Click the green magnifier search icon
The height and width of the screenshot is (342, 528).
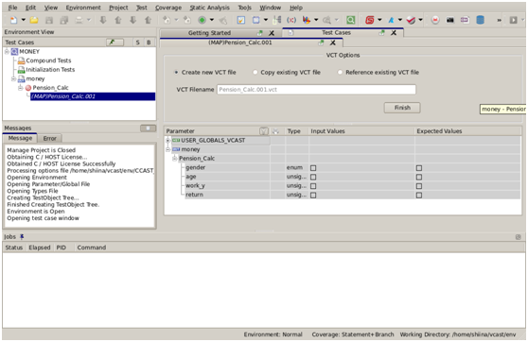click(350, 20)
